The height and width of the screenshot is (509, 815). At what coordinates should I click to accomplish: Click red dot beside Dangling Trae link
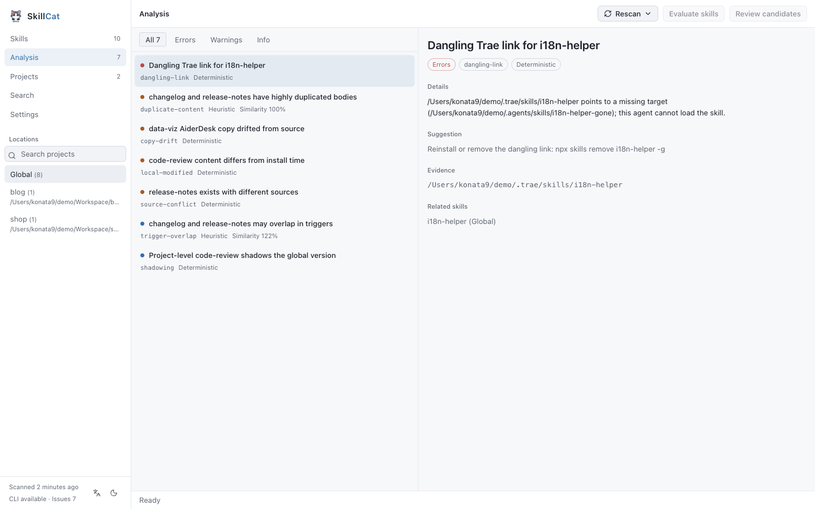143,66
